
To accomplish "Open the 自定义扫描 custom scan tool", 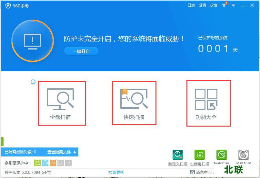I will pyautogui.click(x=178, y=158).
